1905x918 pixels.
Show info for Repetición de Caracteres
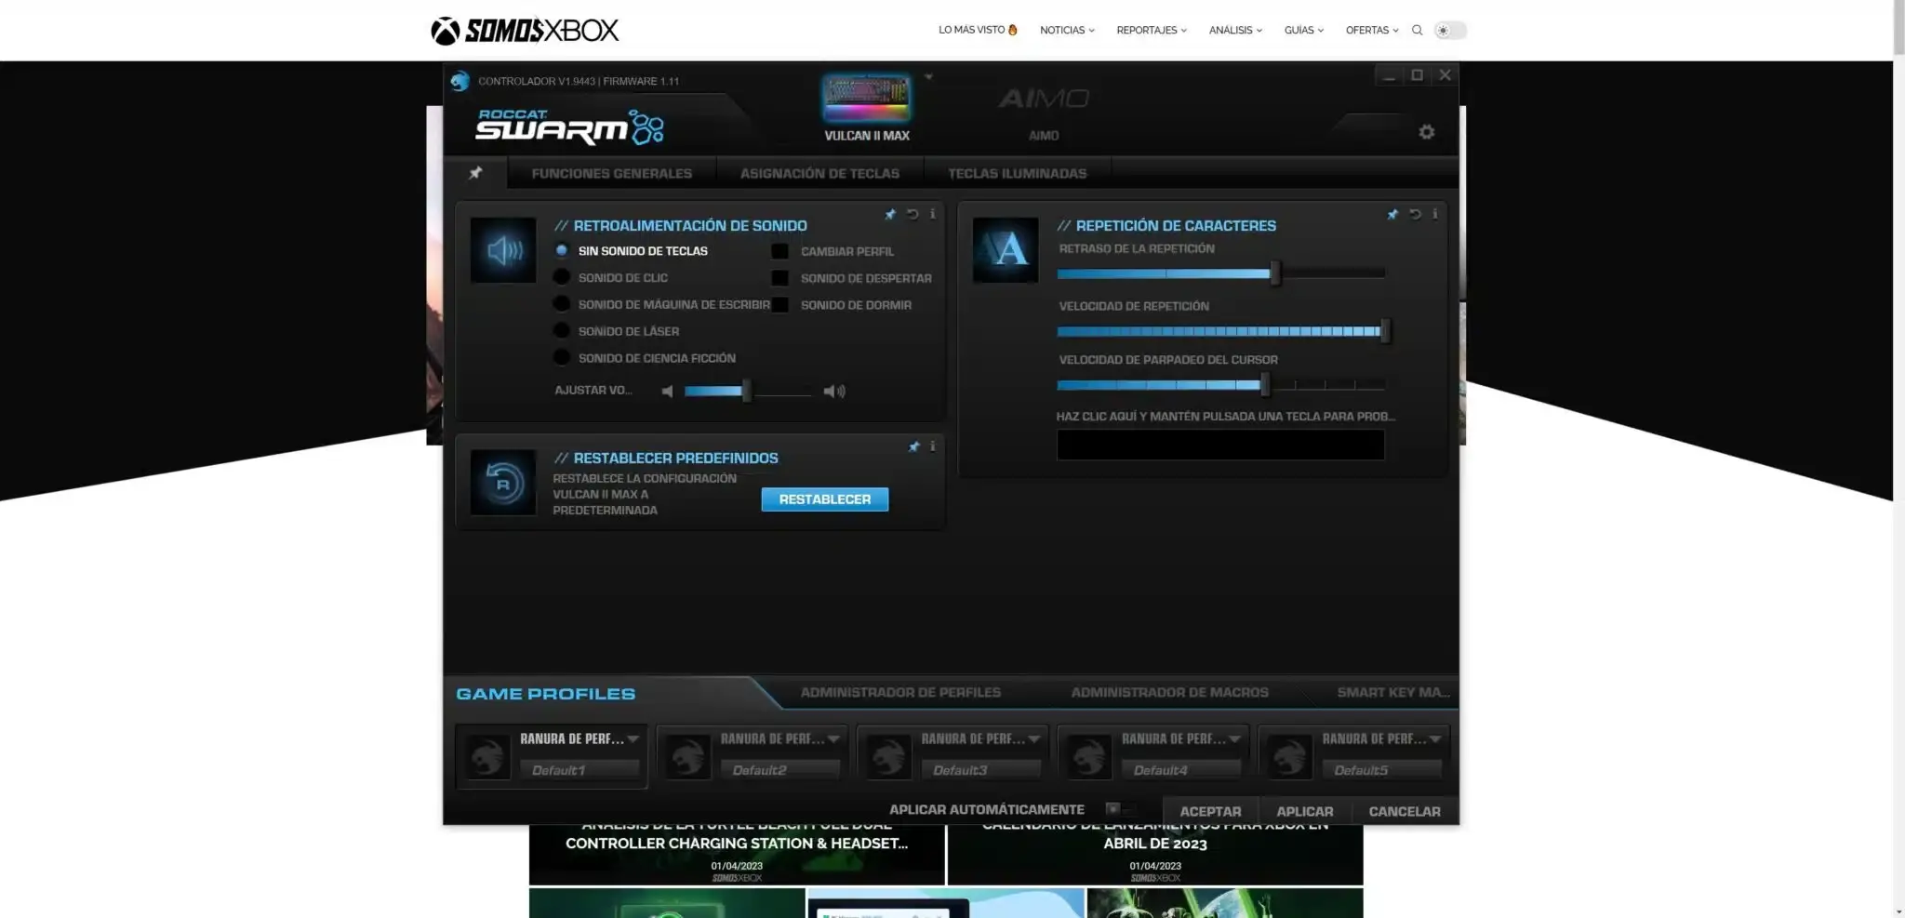[x=1435, y=214]
